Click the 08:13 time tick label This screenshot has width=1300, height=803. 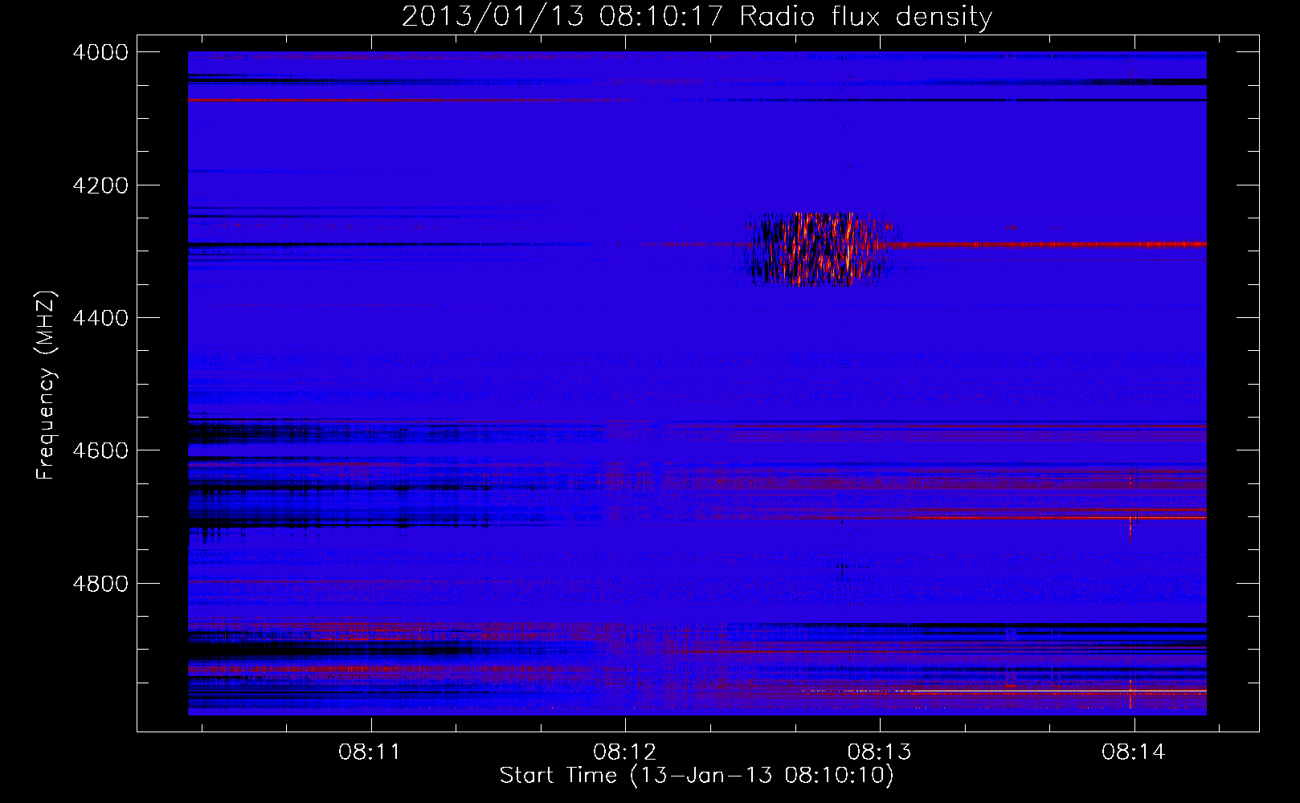879,752
